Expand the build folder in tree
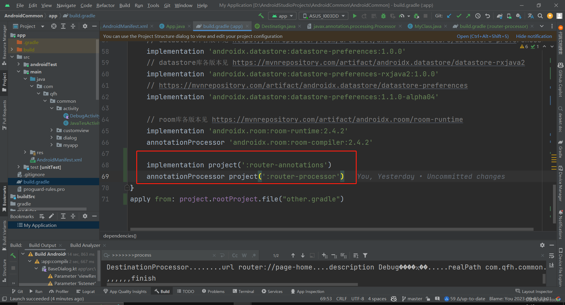This screenshot has height=305, width=565. point(12,50)
